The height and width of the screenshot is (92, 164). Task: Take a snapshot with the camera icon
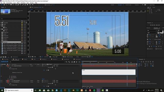tap(50, 57)
